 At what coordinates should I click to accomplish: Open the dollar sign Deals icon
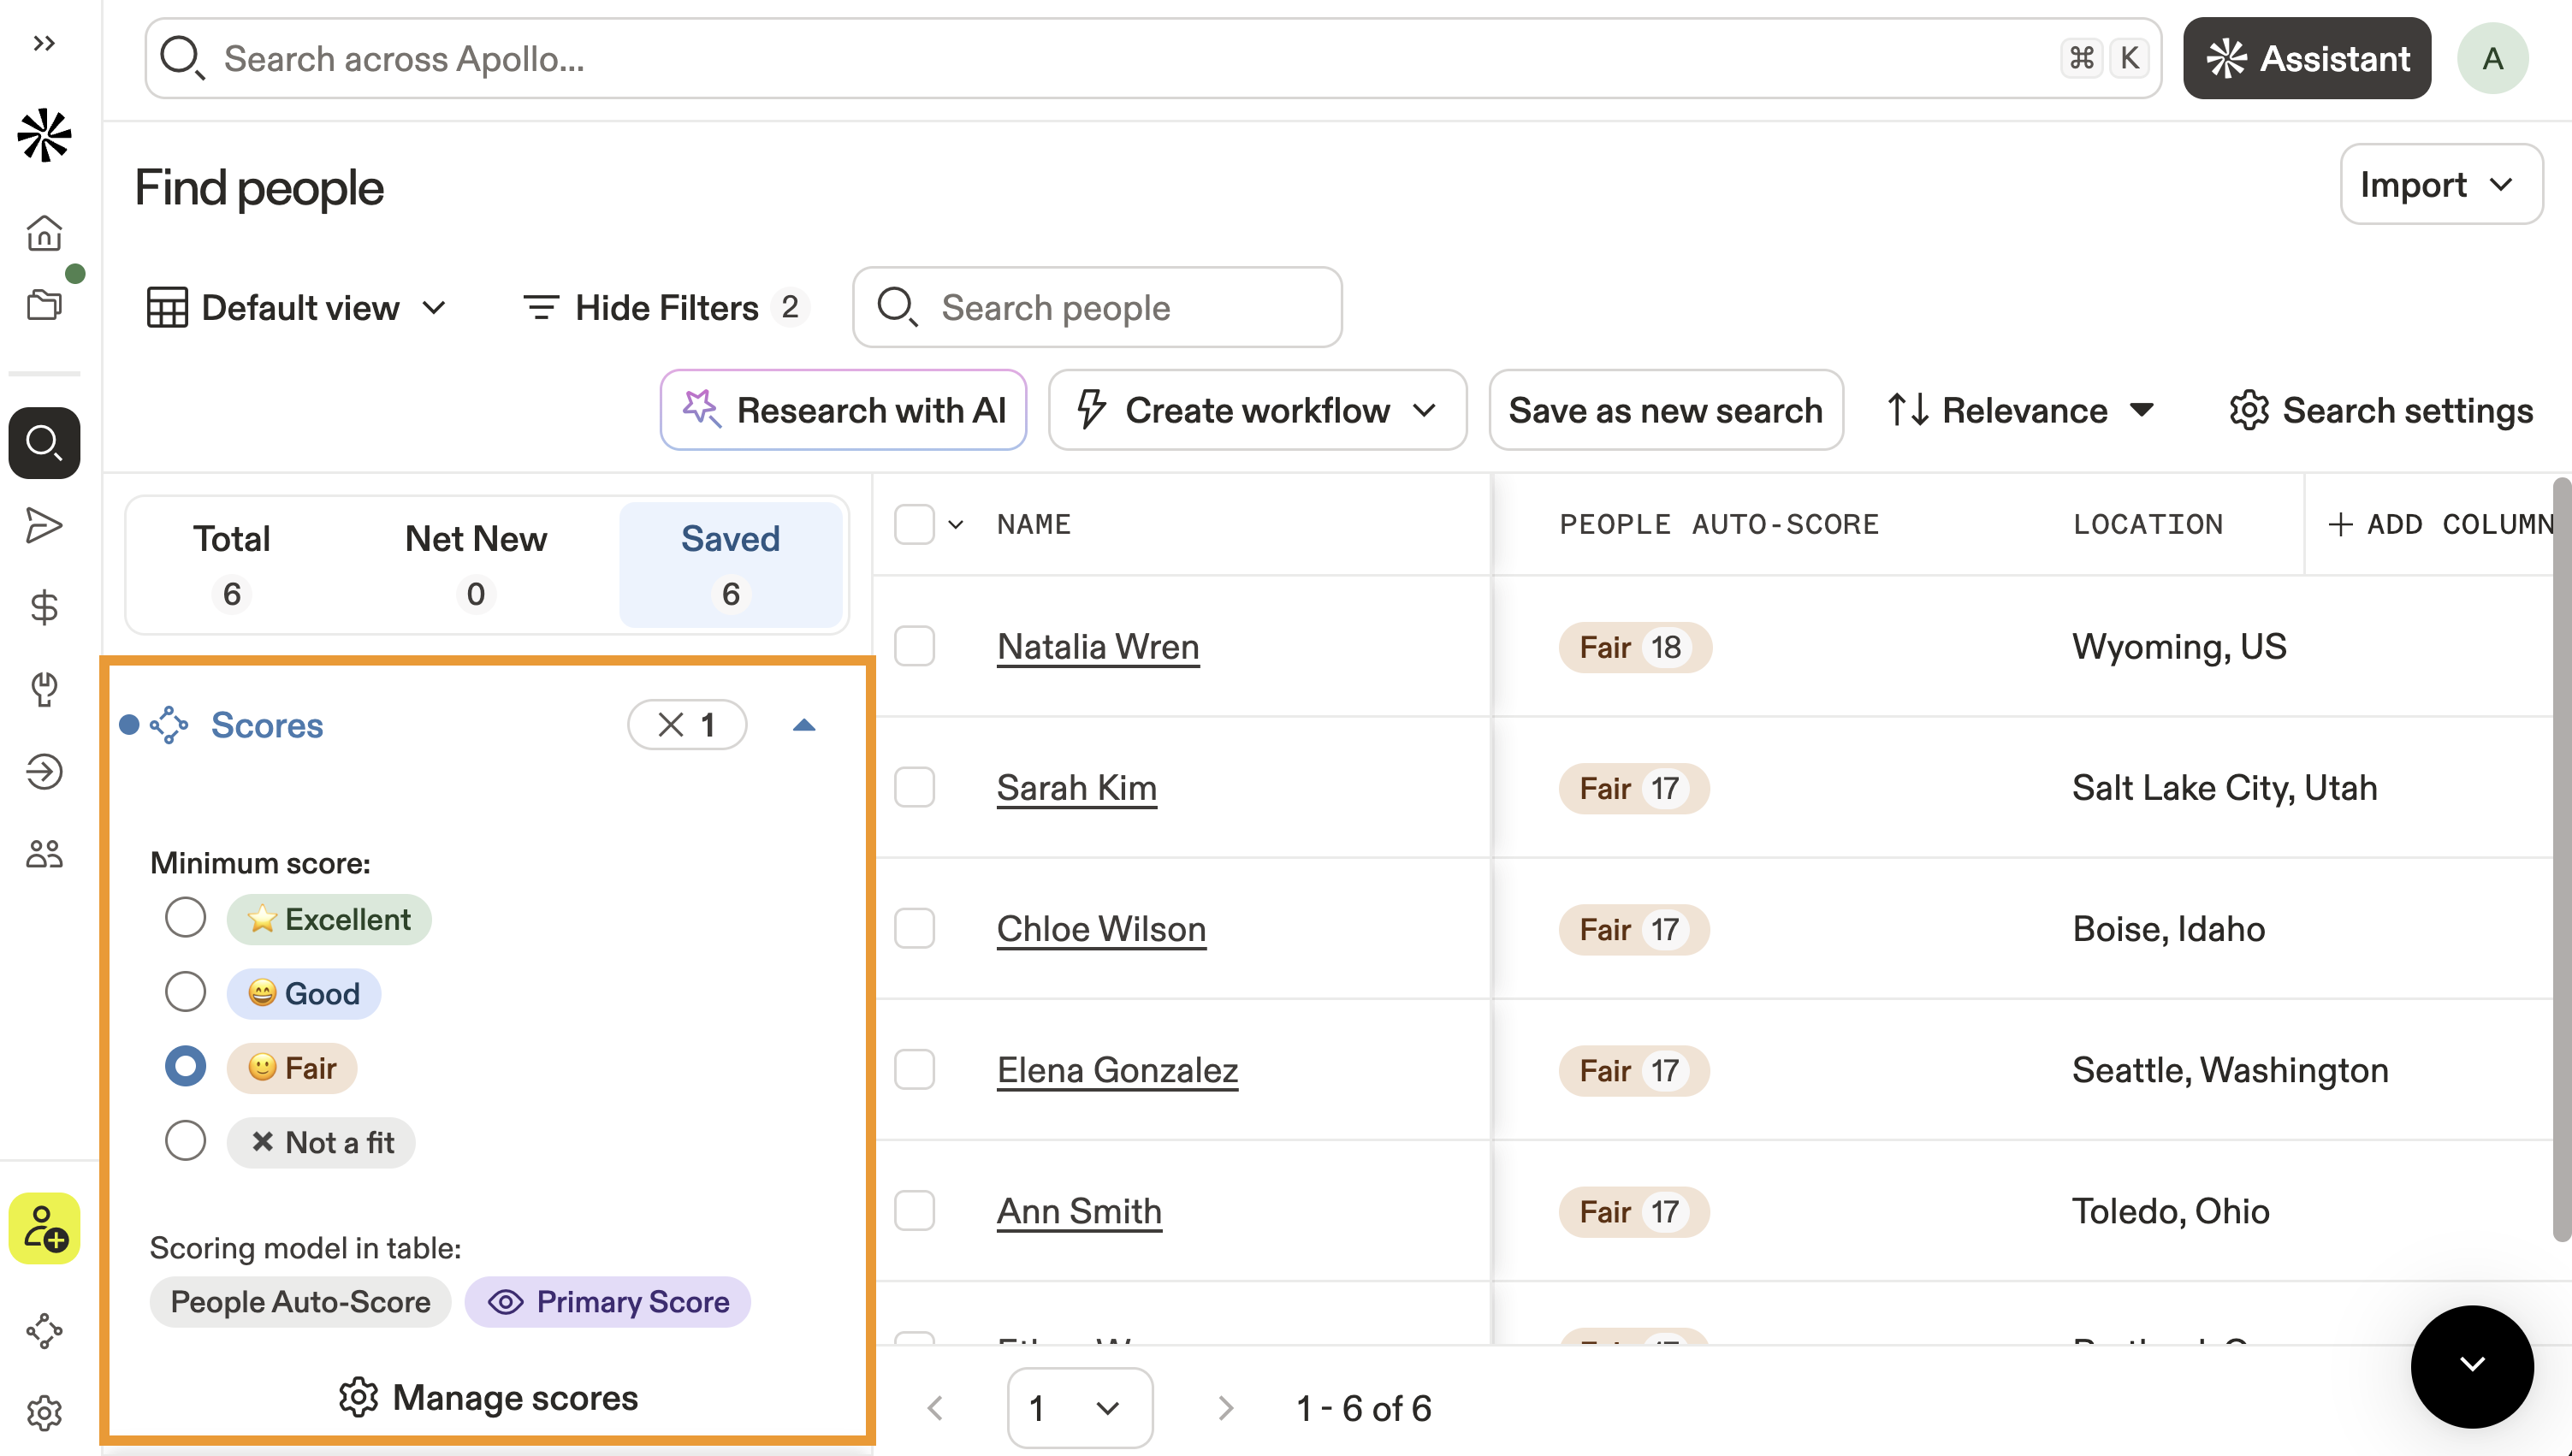[44, 607]
